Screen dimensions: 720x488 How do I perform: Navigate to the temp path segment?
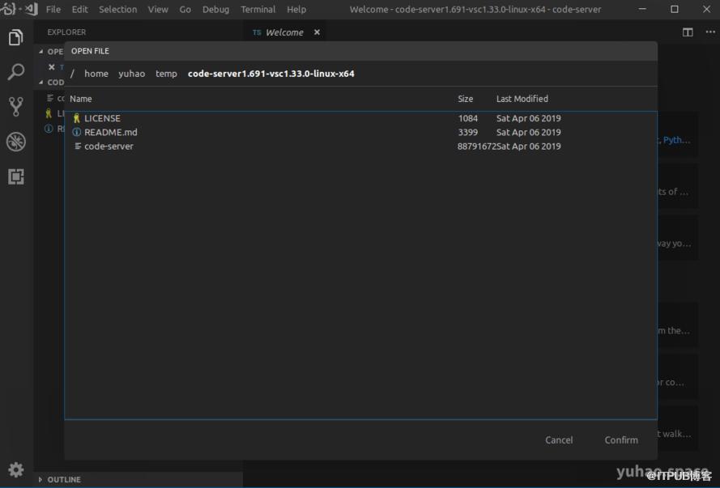pyautogui.click(x=166, y=74)
